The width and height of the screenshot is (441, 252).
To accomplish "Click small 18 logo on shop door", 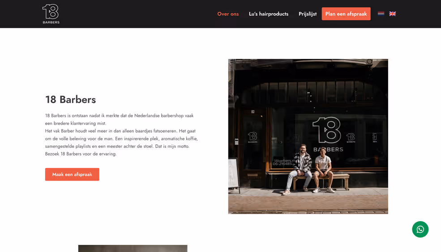I will tap(253, 137).
